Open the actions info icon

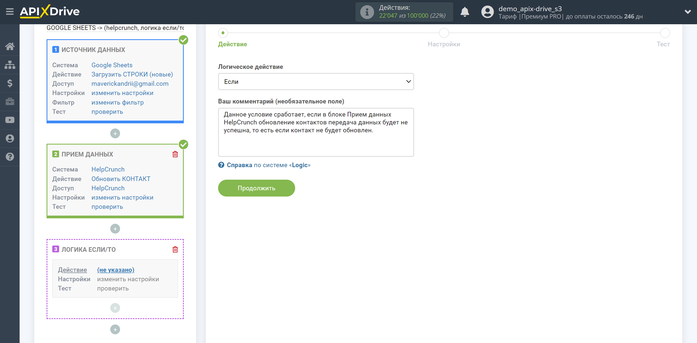tap(367, 12)
